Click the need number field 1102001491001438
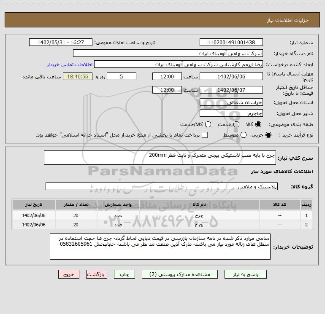Image resolution: width=325 pixels, height=314 pixels. (231, 42)
